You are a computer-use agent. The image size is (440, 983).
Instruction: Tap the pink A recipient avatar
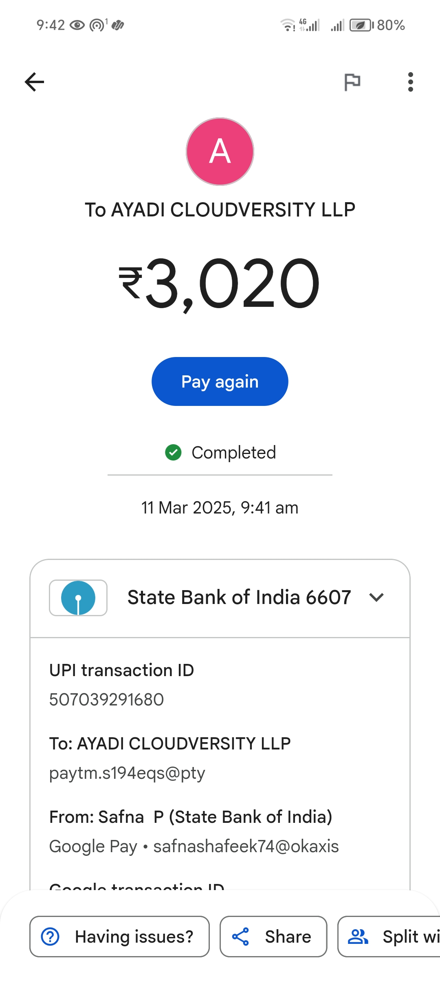[x=220, y=152]
